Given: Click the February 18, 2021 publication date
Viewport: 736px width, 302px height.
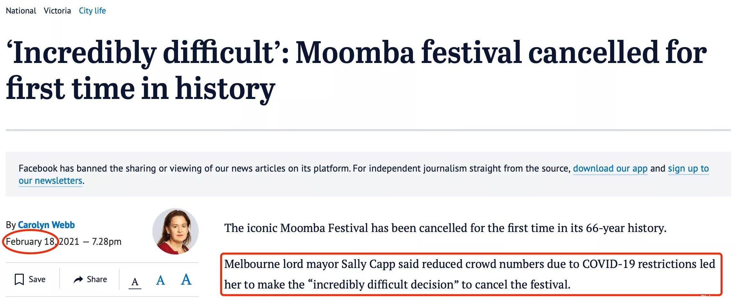Looking at the screenshot, I should coord(42,242).
